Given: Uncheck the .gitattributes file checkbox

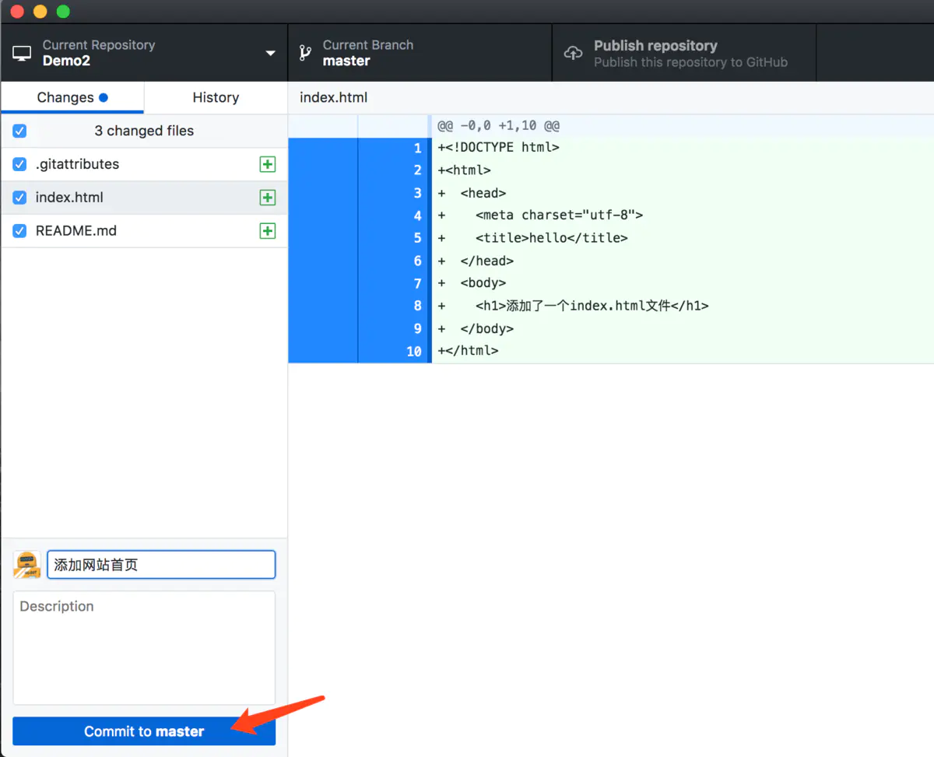Looking at the screenshot, I should 19,164.
